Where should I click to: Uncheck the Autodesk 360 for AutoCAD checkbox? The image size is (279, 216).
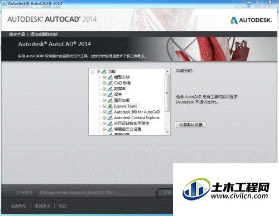[x=105, y=112]
